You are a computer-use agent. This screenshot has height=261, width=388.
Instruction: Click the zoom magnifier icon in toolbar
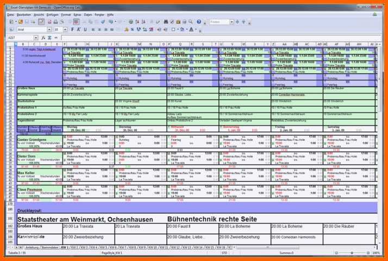click(x=191, y=22)
